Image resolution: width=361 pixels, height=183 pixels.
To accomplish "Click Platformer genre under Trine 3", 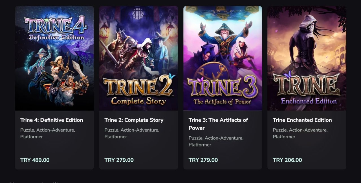I will [x=200, y=145].
